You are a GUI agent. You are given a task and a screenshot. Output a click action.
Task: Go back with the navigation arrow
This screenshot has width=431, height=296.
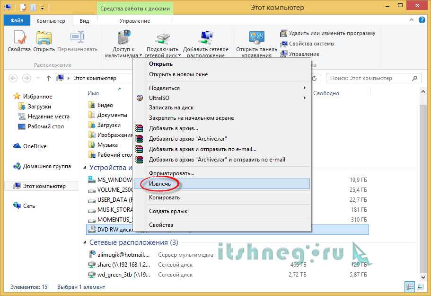(13, 78)
